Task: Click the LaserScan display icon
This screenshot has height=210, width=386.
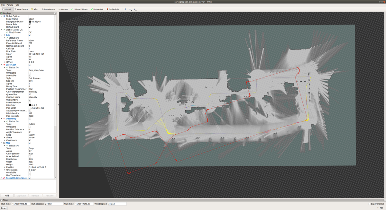Action: click(x=4, y=65)
